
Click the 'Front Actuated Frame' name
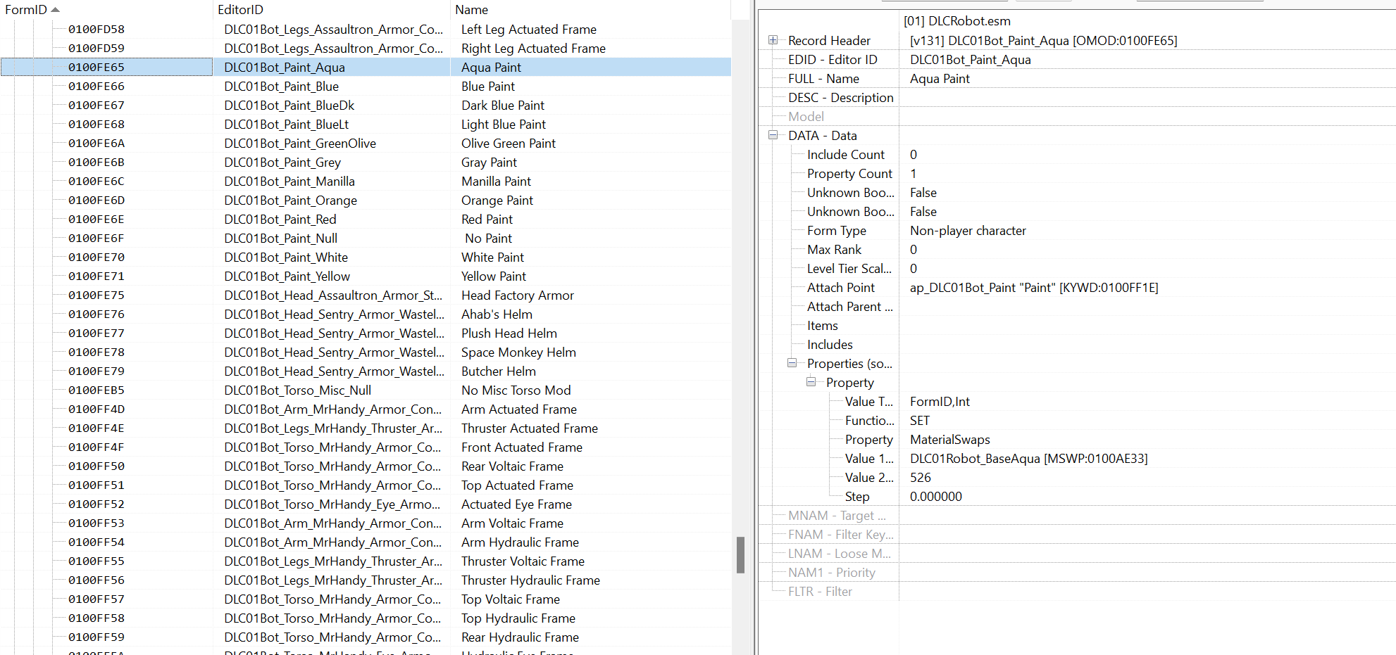pos(522,447)
